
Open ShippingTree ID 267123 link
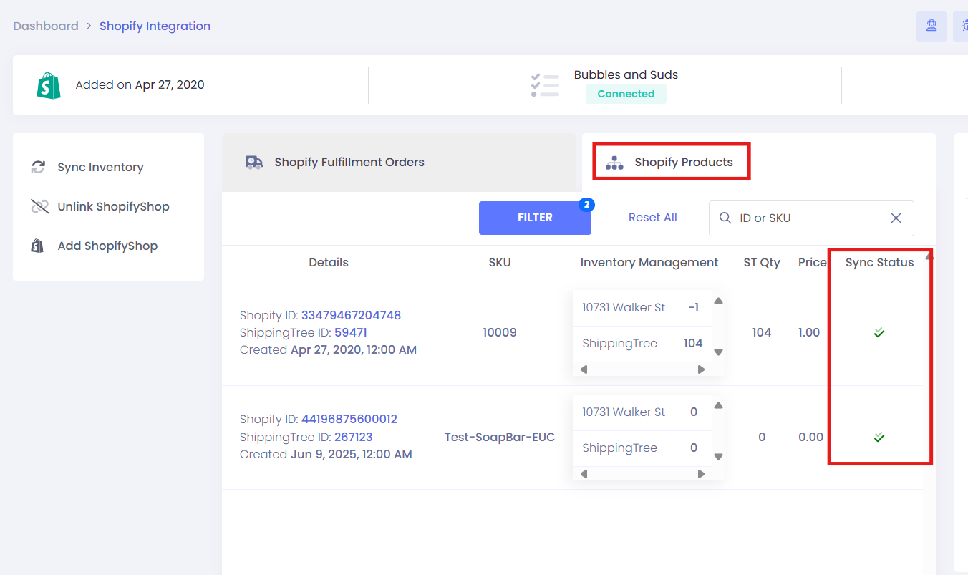point(353,437)
